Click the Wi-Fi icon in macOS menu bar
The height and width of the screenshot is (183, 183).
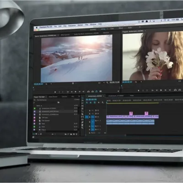[x=165, y=20]
